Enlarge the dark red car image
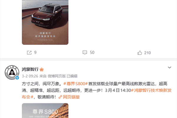This screenshot has height=118, width=177. click(x=45, y=22)
